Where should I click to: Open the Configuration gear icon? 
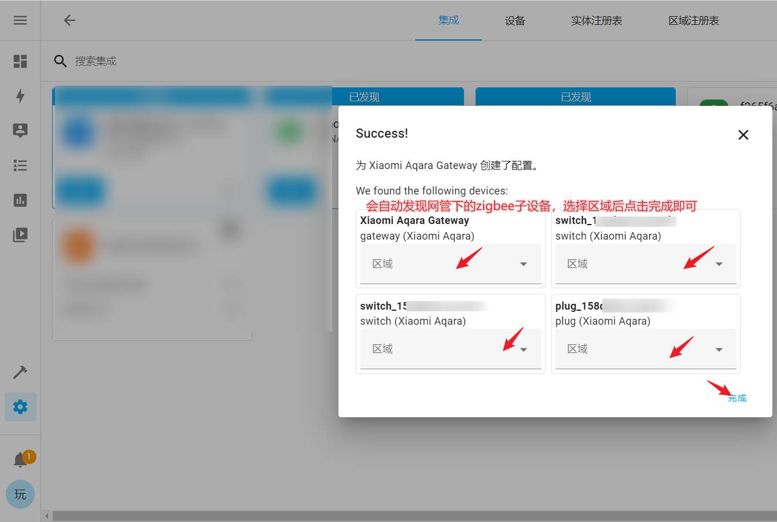[20, 407]
